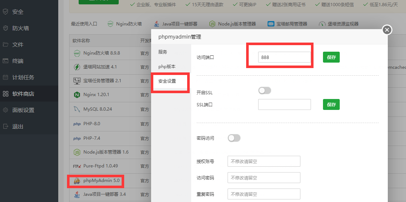Open the 安全 sidebar shield icon

pos(5,12)
